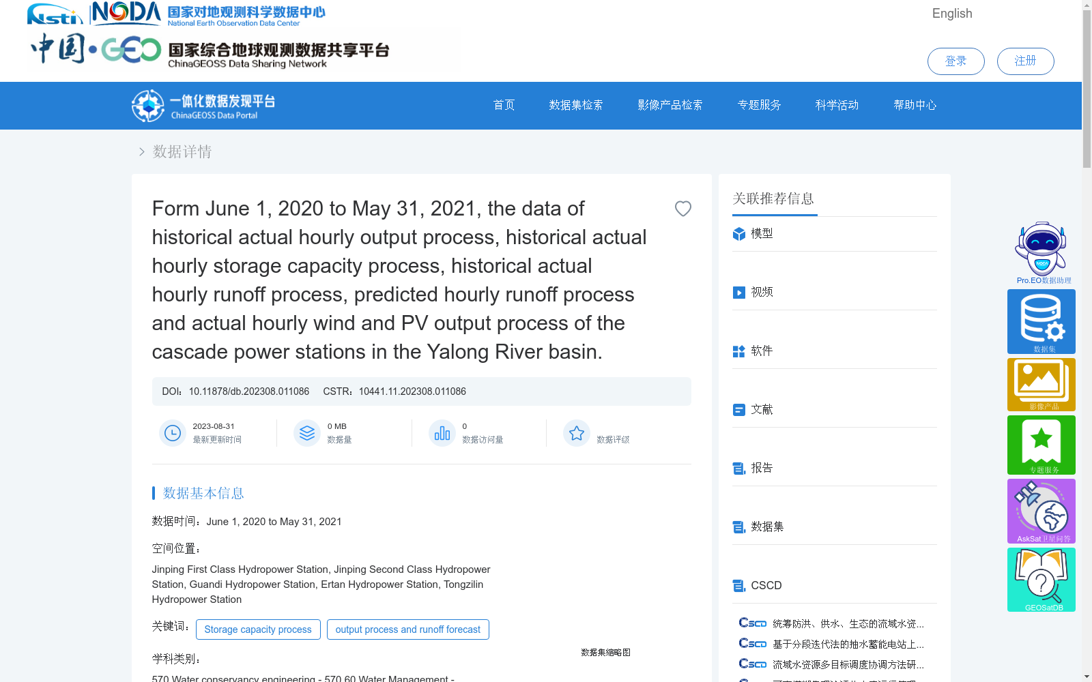This screenshot has width=1092, height=682.
Task: Click output process and runoff forecast tag
Action: [408, 629]
